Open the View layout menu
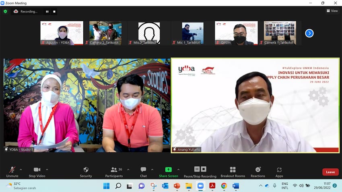 pyautogui.click(x=332, y=11)
